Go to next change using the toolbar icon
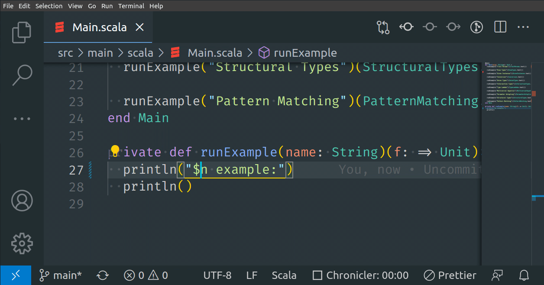This screenshot has height=285, width=544. [x=453, y=27]
